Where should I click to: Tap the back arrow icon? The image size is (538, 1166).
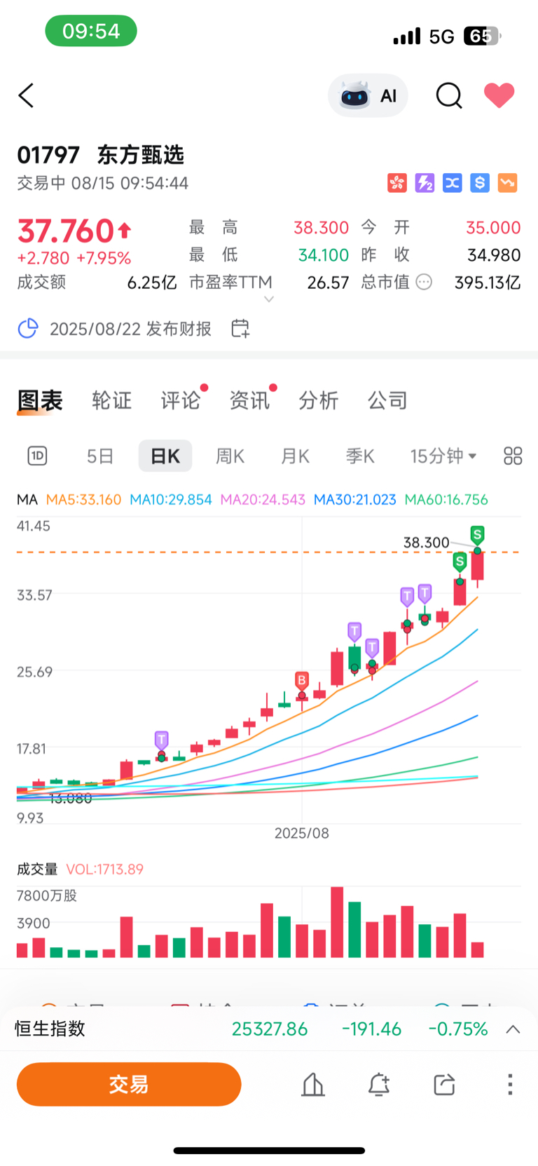[x=26, y=95]
